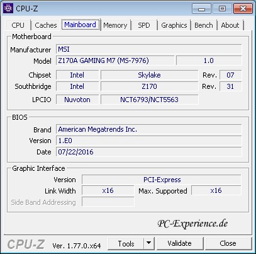
Task: Select the BIOS version 1.E0
Action: click(x=149, y=141)
